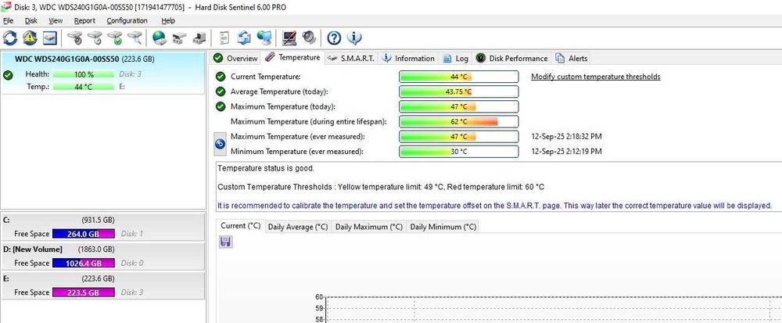Click the disk with clock toolbar icon
Screen dimensions: 782x323
point(95,38)
